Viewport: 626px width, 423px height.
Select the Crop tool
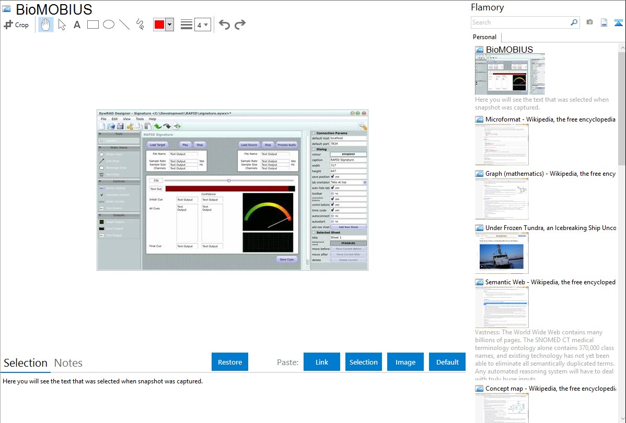[x=16, y=25]
